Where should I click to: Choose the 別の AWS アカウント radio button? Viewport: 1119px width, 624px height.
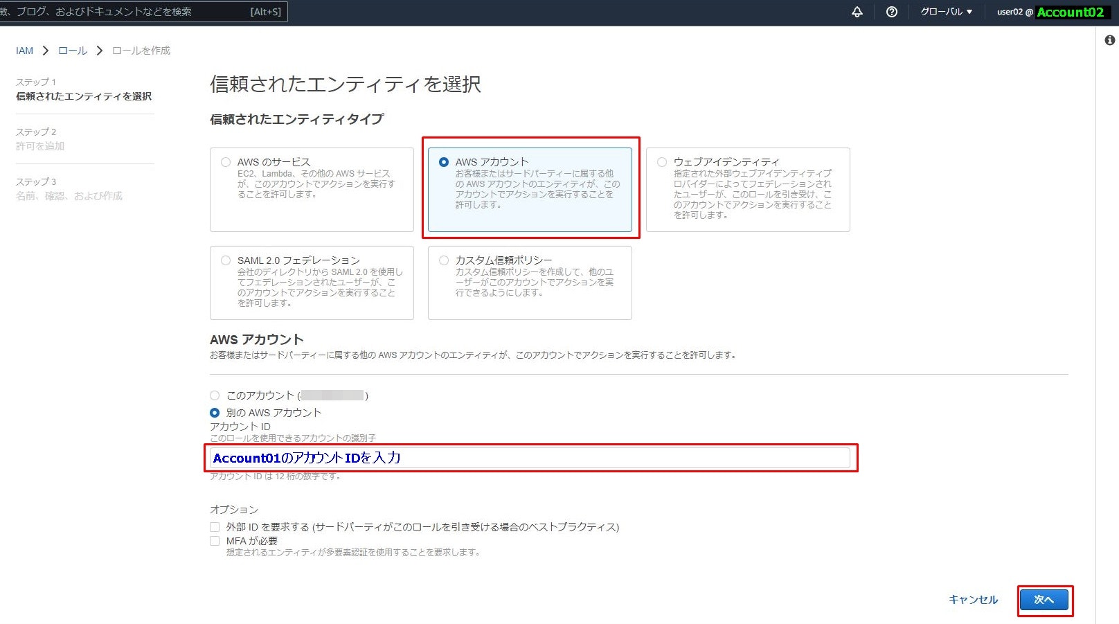pos(215,413)
